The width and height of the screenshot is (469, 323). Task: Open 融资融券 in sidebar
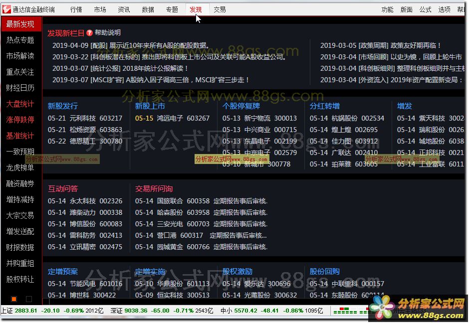coord(20,183)
